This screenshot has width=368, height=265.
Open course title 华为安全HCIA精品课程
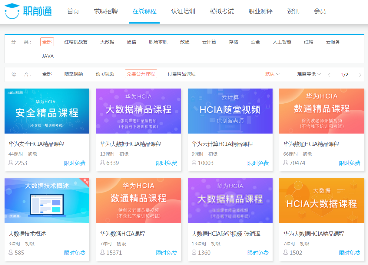pos(36,144)
